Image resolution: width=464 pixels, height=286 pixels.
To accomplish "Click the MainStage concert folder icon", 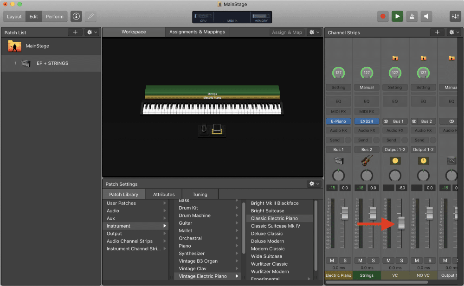I will (14, 46).
